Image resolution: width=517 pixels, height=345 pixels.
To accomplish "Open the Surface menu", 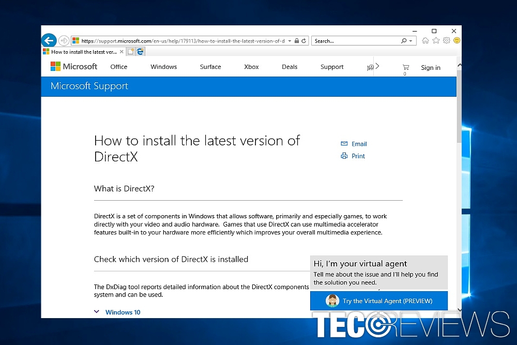I will (x=210, y=67).
